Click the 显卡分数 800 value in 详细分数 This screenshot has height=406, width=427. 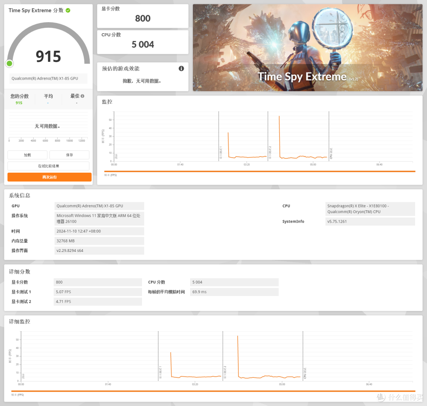(98, 282)
